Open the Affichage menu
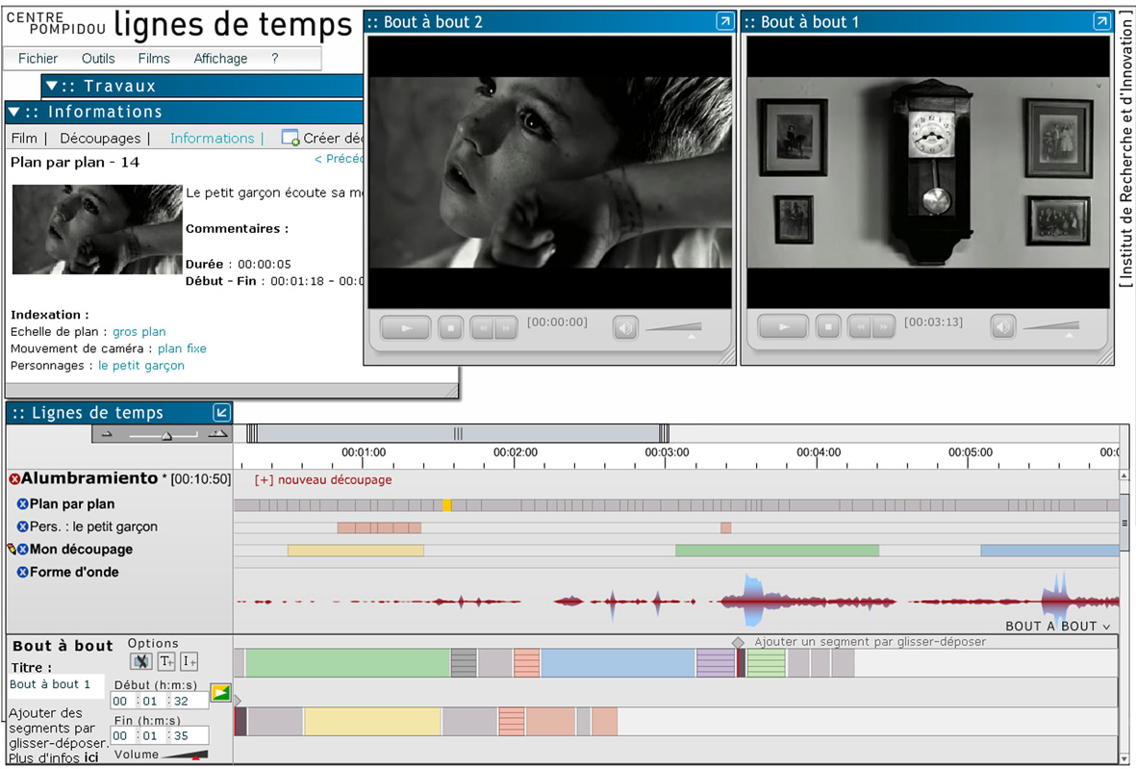This screenshot has height=769, width=1136. tap(220, 59)
